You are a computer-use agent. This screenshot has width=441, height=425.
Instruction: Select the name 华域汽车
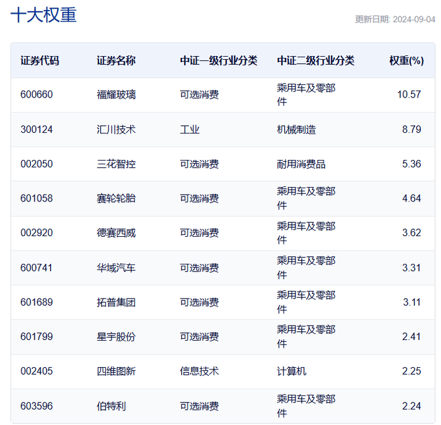pos(116,268)
